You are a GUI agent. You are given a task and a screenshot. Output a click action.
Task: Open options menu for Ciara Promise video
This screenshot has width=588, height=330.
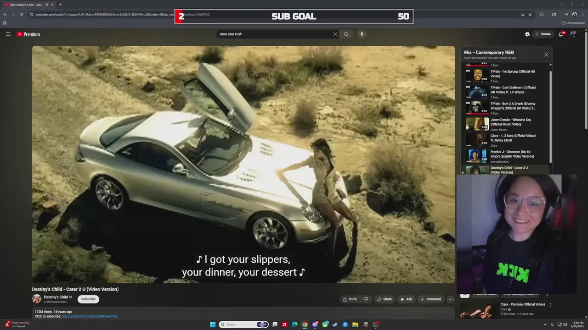click(x=551, y=305)
